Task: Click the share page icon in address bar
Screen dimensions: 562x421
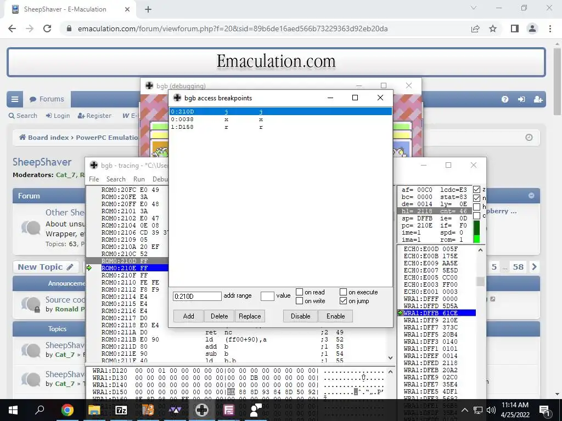Action: coord(475,29)
